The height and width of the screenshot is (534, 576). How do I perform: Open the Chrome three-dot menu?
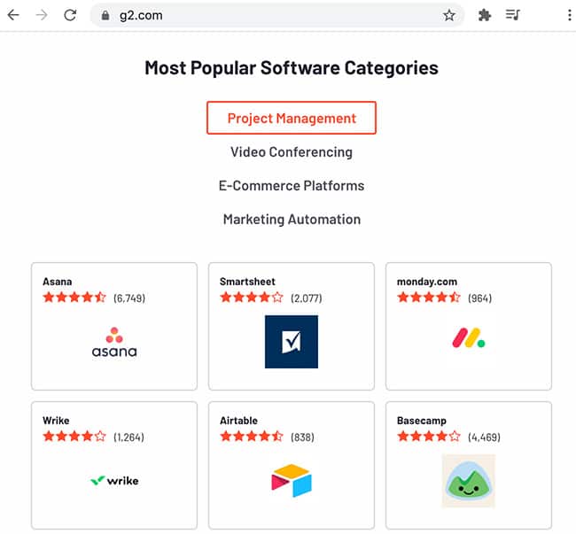570,15
